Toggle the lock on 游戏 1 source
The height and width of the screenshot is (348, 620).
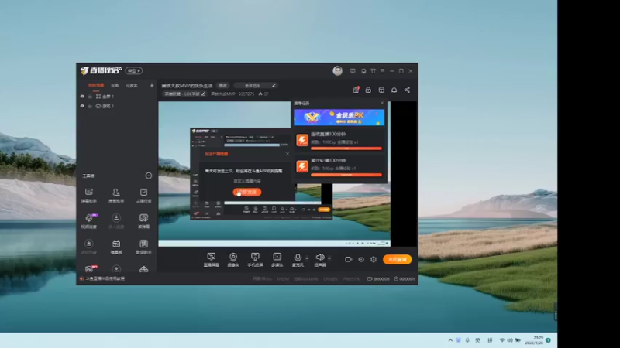(x=90, y=106)
